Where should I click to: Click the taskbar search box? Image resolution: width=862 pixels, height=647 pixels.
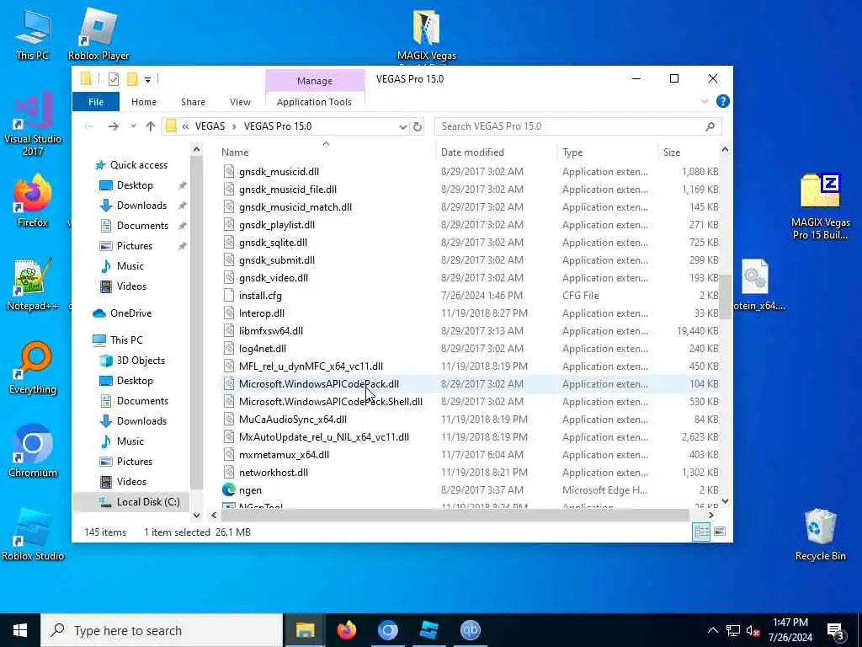tap(162, 630)
